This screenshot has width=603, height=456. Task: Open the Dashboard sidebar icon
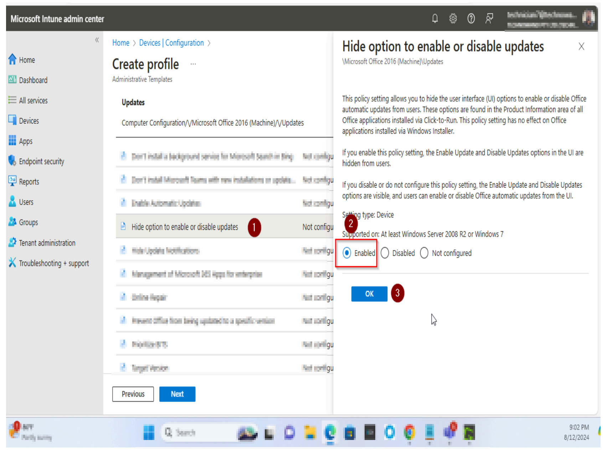click(12, 80)
